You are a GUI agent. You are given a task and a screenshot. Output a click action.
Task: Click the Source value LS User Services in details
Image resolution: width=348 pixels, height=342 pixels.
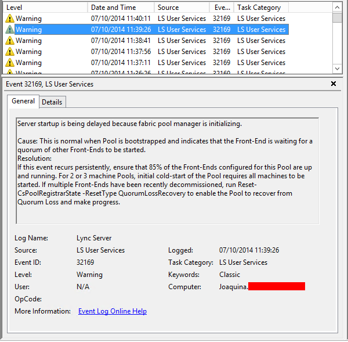100,250
